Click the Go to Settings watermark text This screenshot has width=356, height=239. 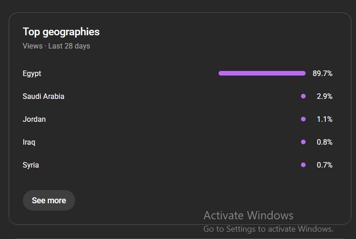coord(268,228)
